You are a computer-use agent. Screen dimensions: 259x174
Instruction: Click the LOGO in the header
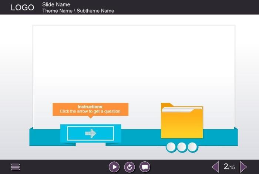point(22,8)
